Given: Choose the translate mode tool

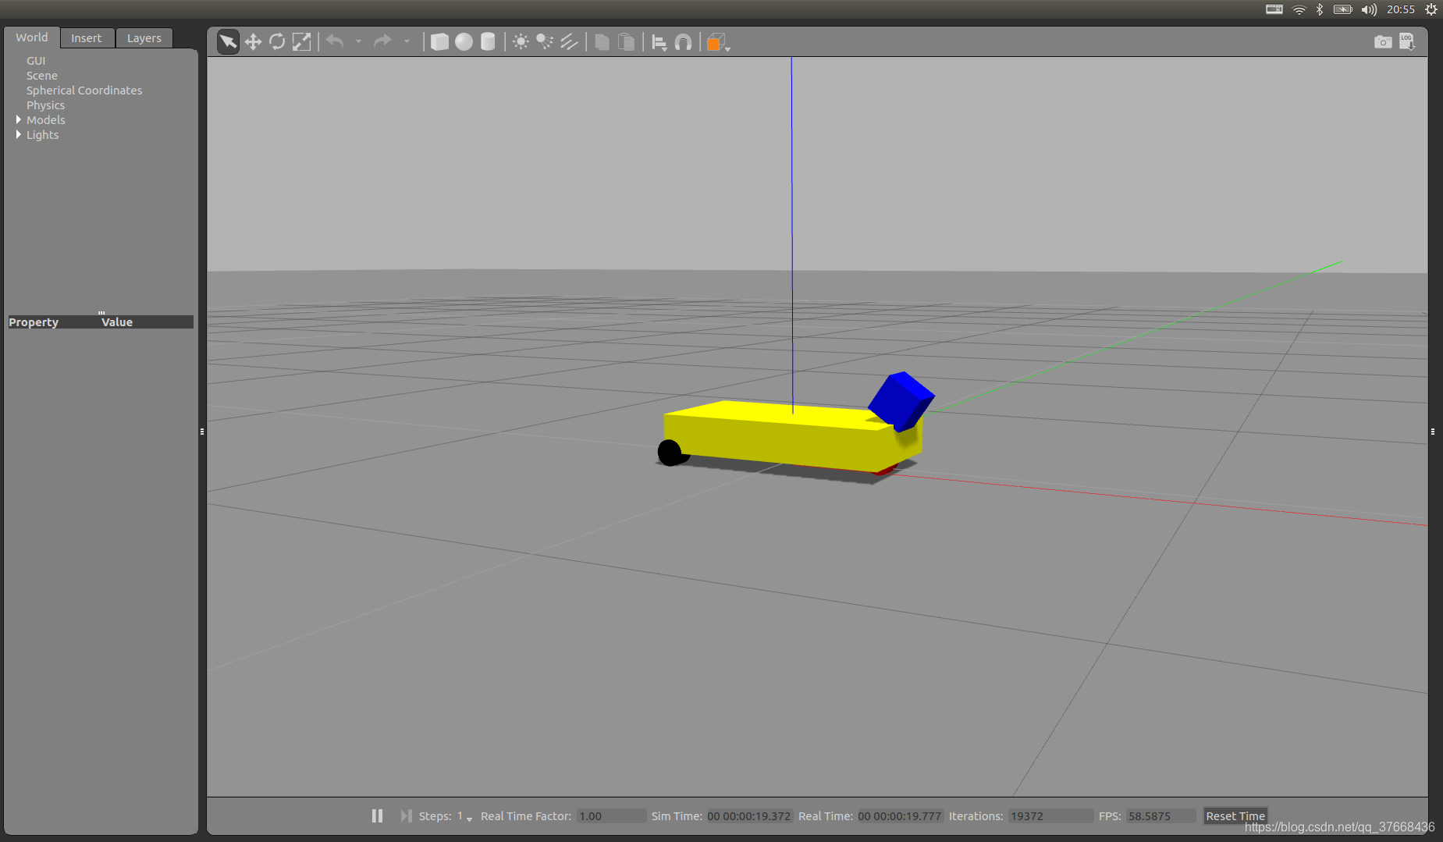Looking at the screenshot, I should point(253,41).
